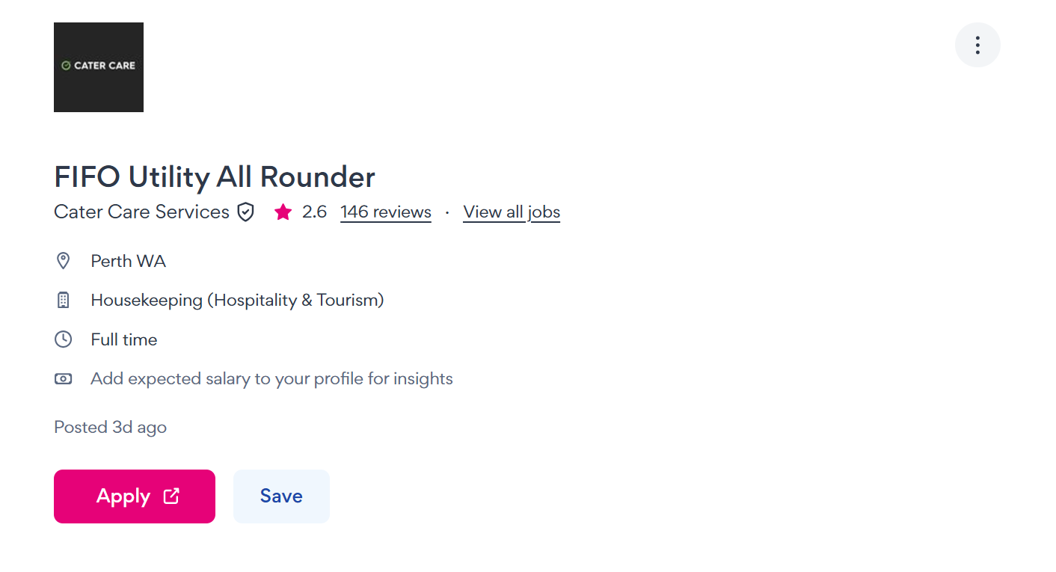Follow the View all jobs link
The height and width of the screenshot is (572, 1056).
click(512, 212)
